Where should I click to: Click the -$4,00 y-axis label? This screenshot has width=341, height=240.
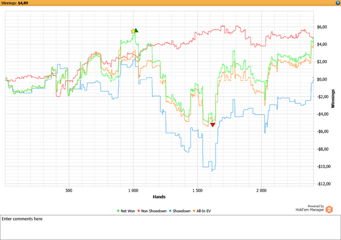(x=322, y=114)
